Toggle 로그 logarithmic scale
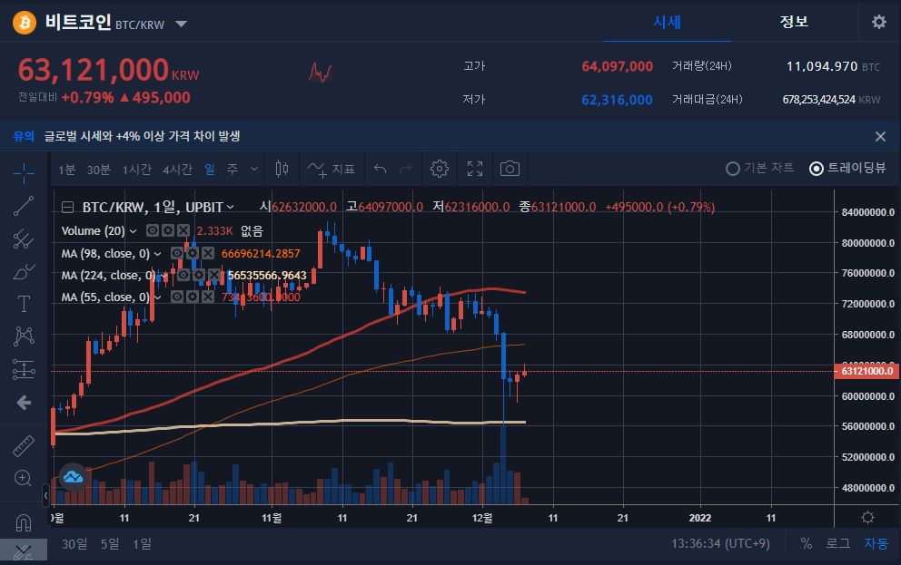The width and height of the screenshot is (901, 565). point(837,543)
